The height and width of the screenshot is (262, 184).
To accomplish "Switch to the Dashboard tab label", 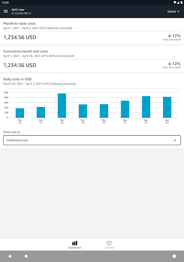I will tap(75, 248).
